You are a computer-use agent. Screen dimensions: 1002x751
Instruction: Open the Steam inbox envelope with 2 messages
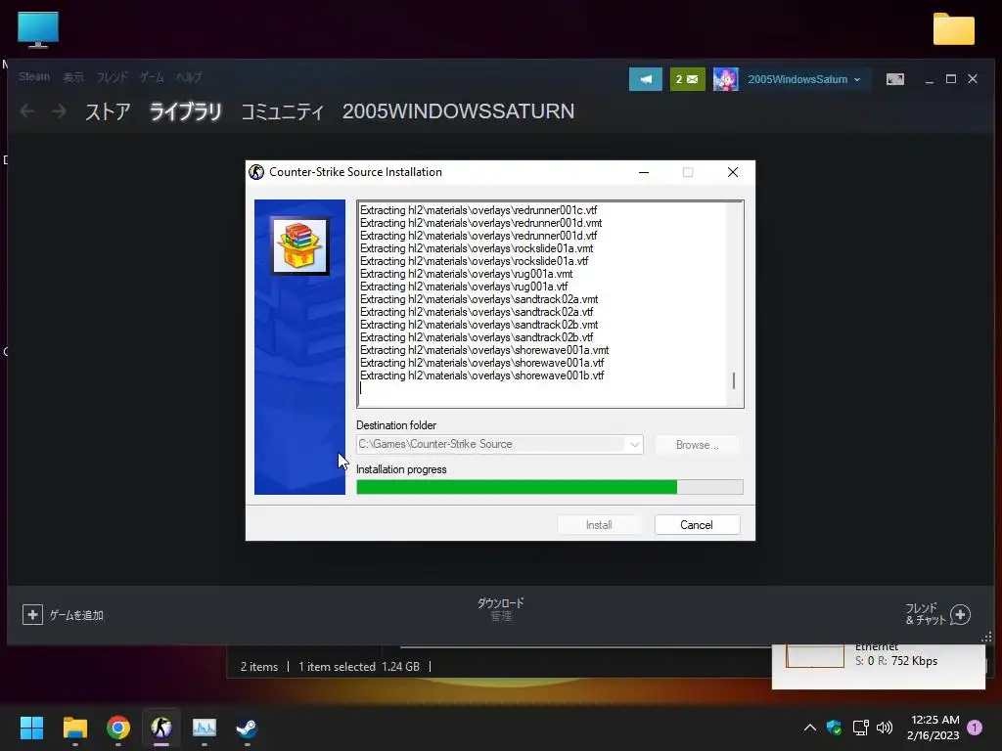687,79
